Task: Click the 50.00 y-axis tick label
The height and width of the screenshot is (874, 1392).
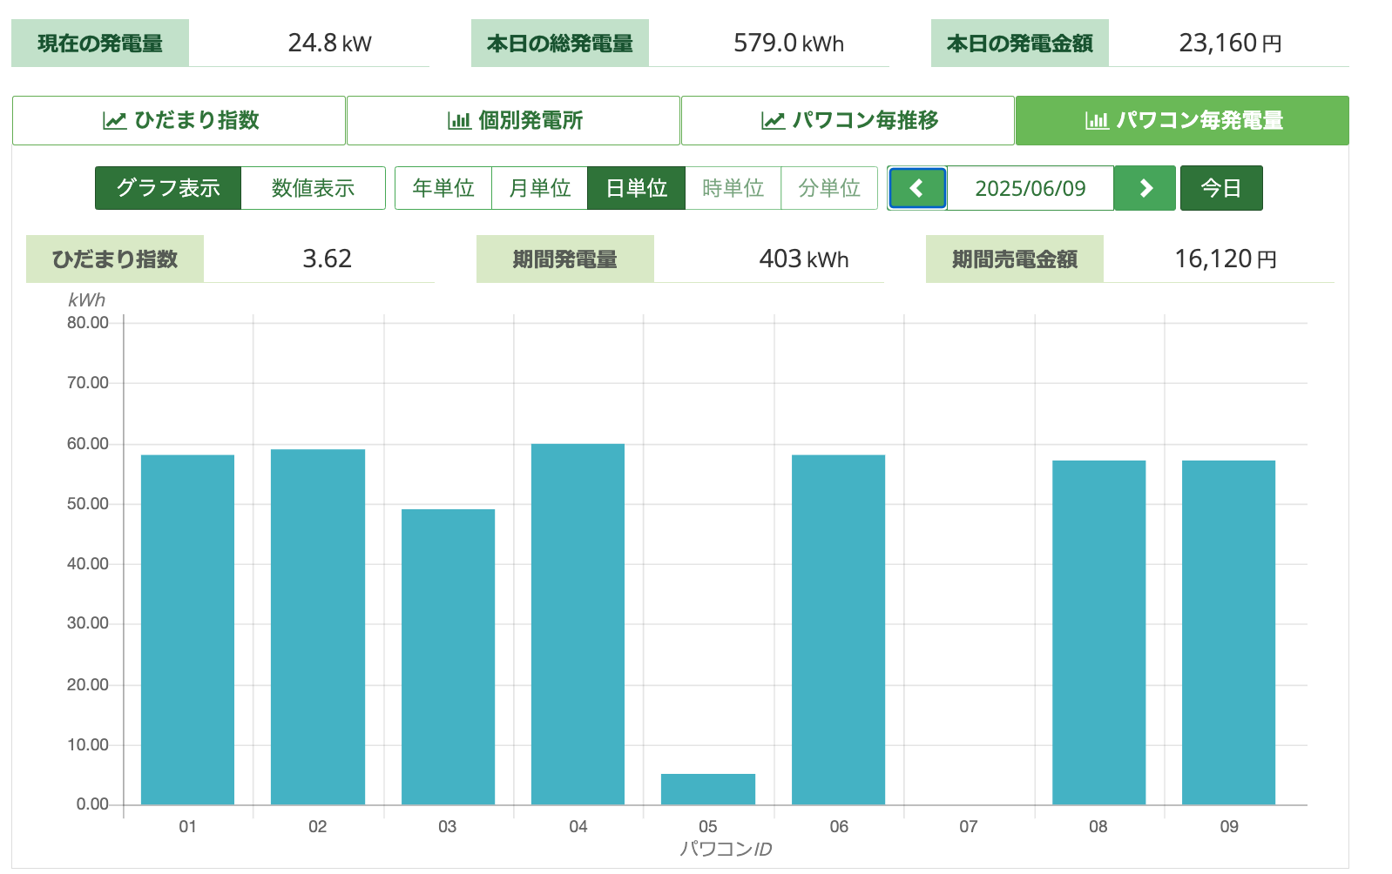Action: tap(88, 504)
